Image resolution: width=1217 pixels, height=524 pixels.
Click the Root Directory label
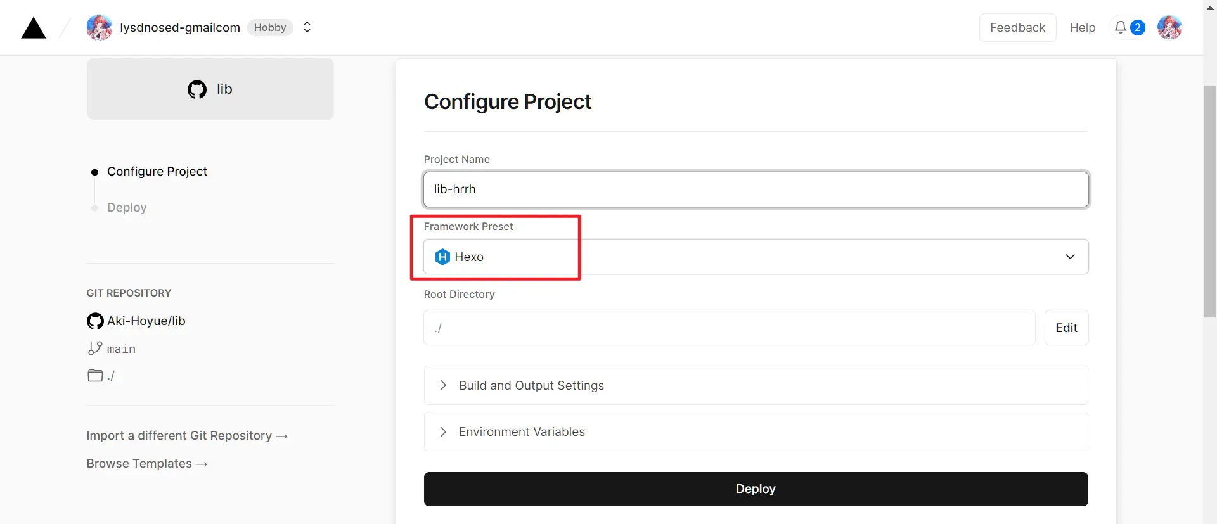pyautogui.click(x=459, y=294)
